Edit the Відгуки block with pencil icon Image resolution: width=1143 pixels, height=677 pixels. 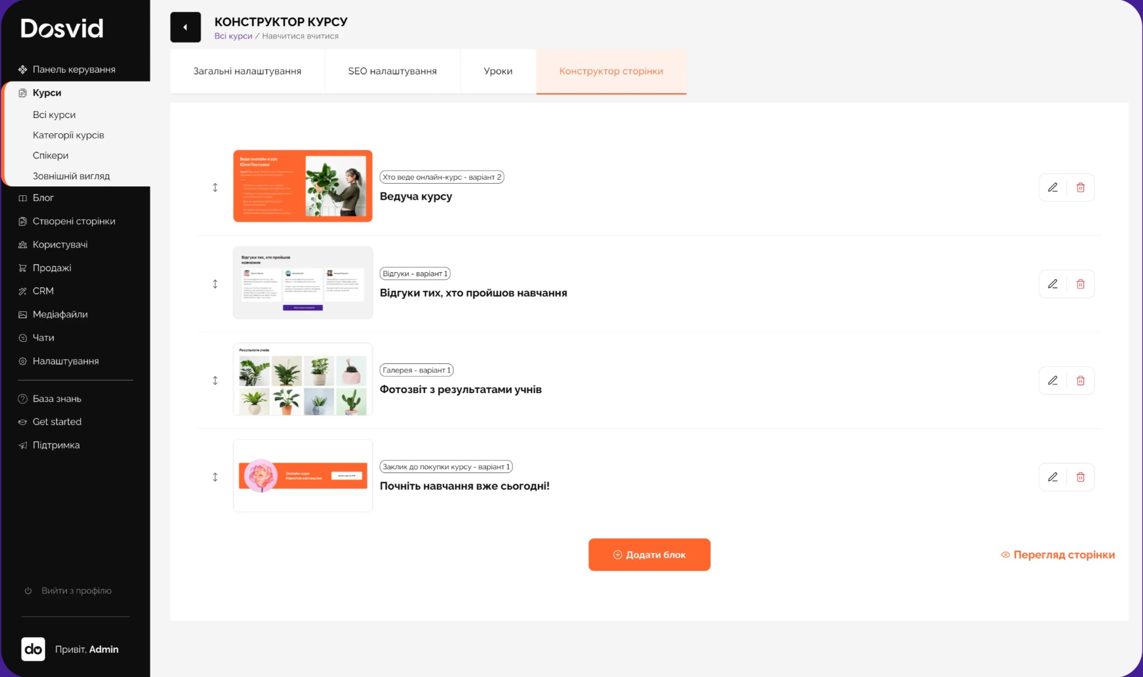1053,284
